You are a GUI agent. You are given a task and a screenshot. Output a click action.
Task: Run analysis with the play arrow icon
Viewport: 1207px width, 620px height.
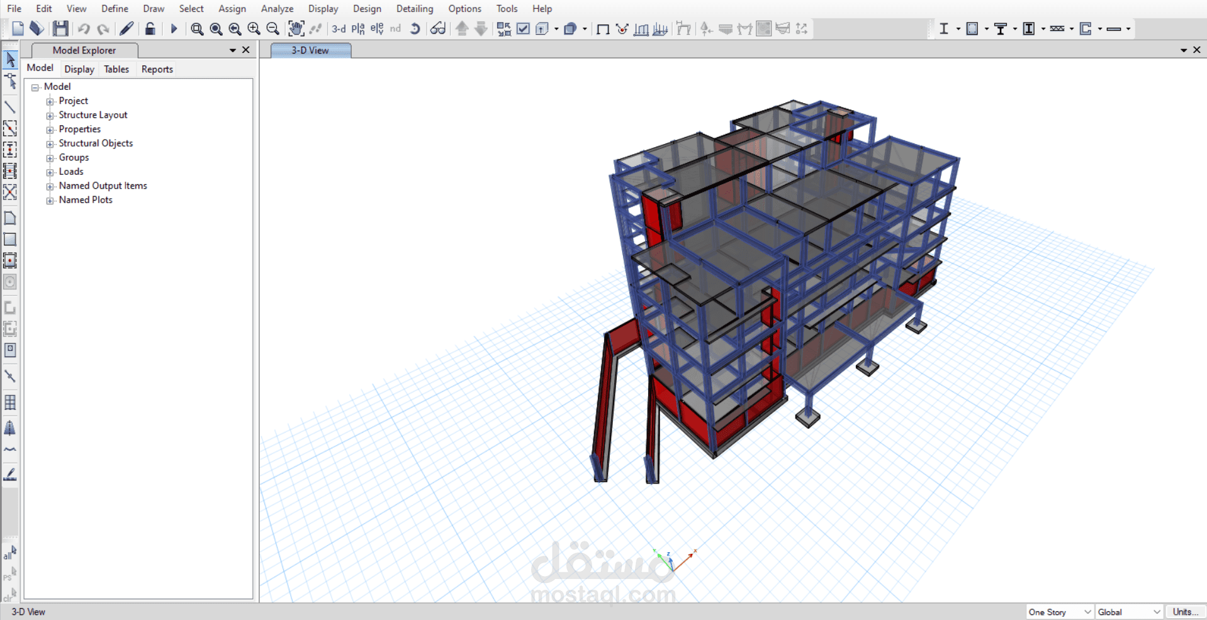tap(174, 28)
